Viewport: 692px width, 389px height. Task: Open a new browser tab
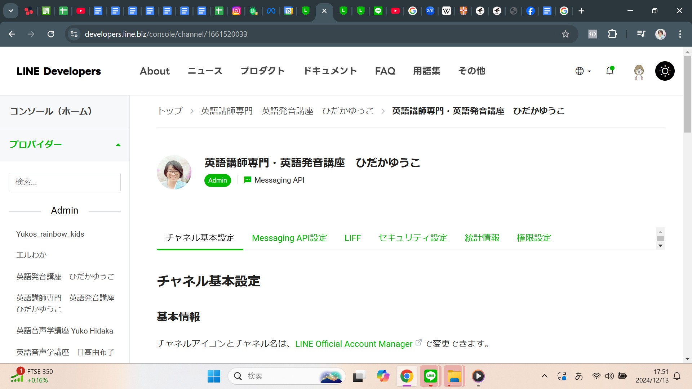coord(581,11)
